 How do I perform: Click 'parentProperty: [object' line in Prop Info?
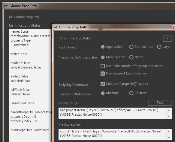pos(31,112)
